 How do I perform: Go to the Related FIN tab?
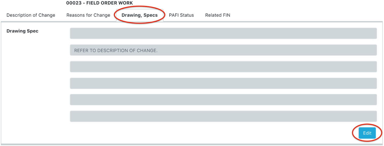218,15
